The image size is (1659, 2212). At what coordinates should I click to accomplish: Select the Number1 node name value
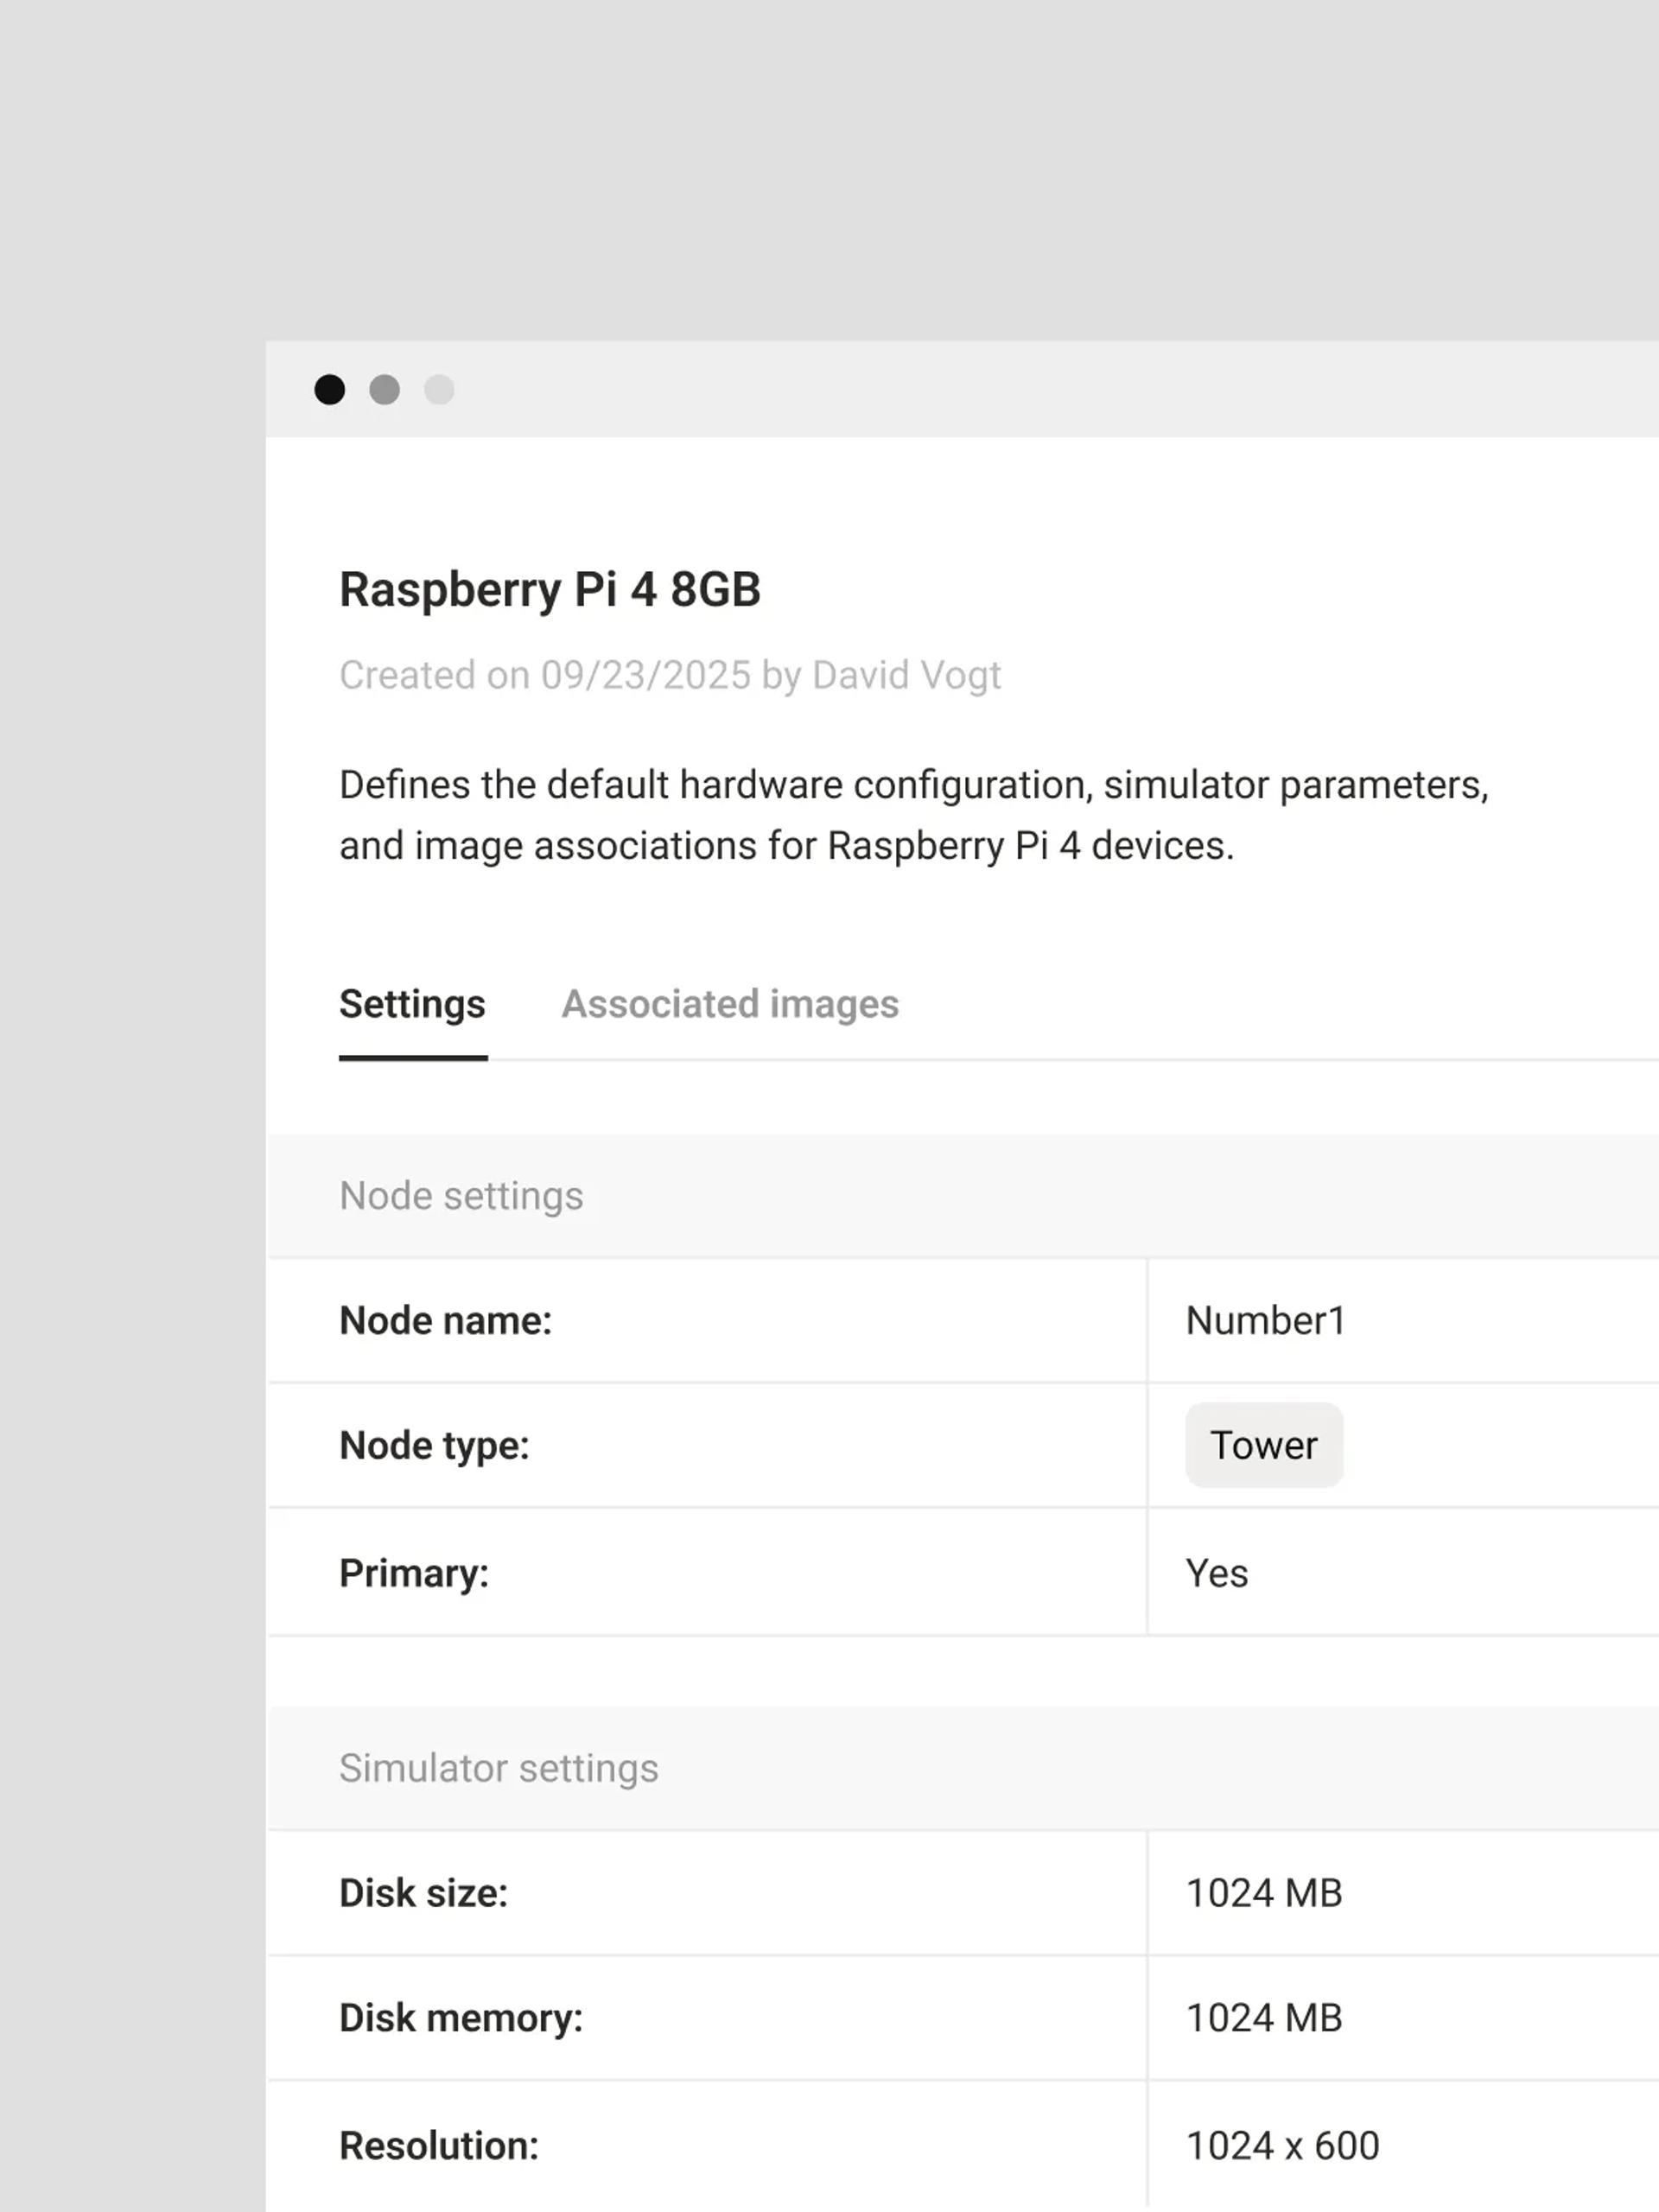1266,1321
